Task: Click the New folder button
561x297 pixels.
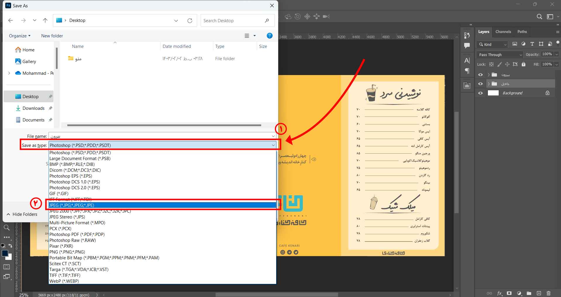Action: click(52, 36)
